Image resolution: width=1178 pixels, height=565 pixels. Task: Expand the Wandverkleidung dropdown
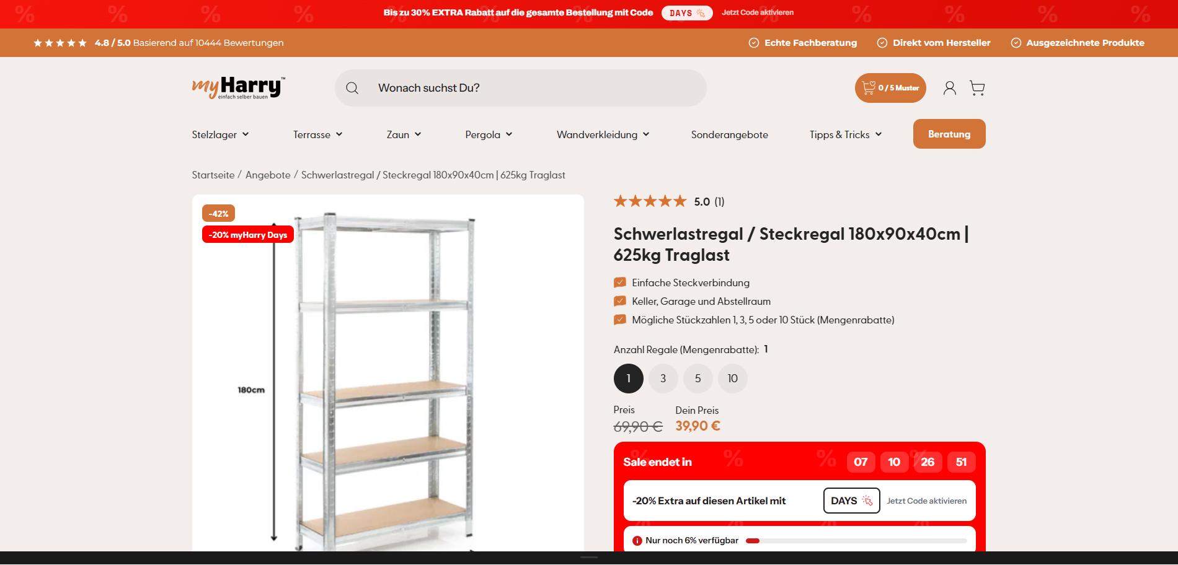(x=603, y=134)
